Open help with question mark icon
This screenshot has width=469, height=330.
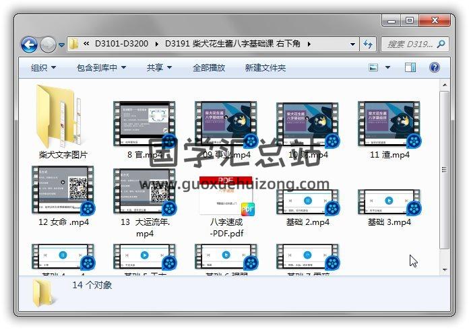(435, 67)
